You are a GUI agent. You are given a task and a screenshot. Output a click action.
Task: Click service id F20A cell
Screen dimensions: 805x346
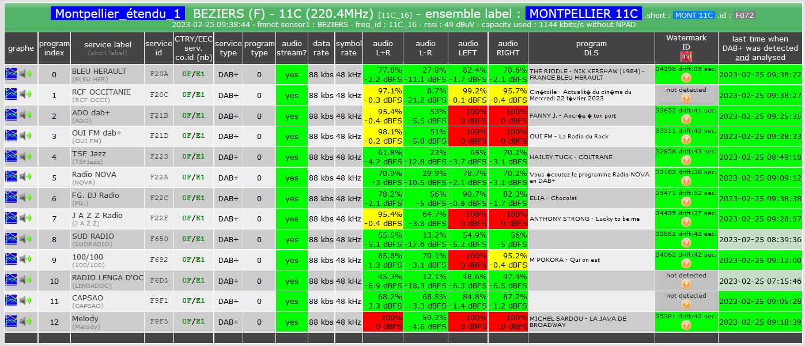pyautogui.click(x=159, y=74)
